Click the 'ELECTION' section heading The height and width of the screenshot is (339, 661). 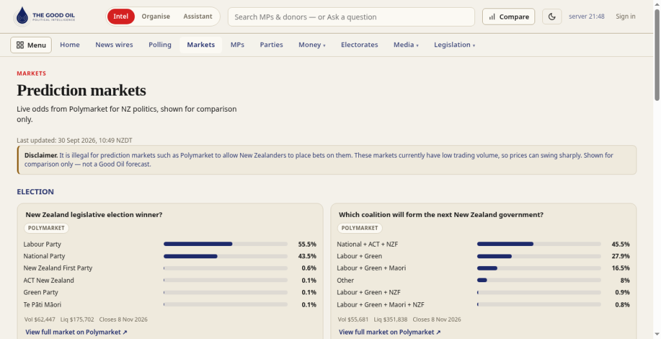point(36,192)
